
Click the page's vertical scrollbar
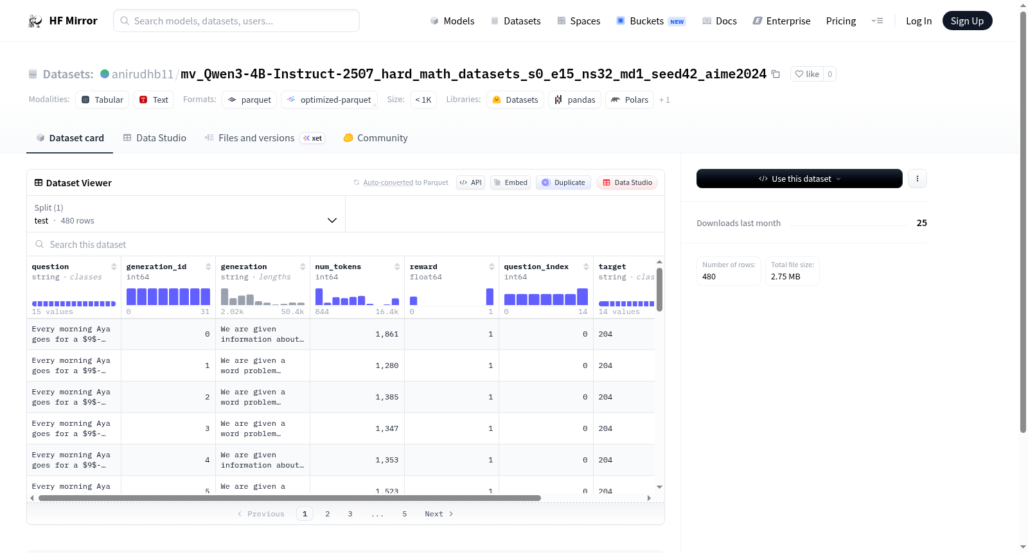pyautogui.click(x=1023, y=222)
